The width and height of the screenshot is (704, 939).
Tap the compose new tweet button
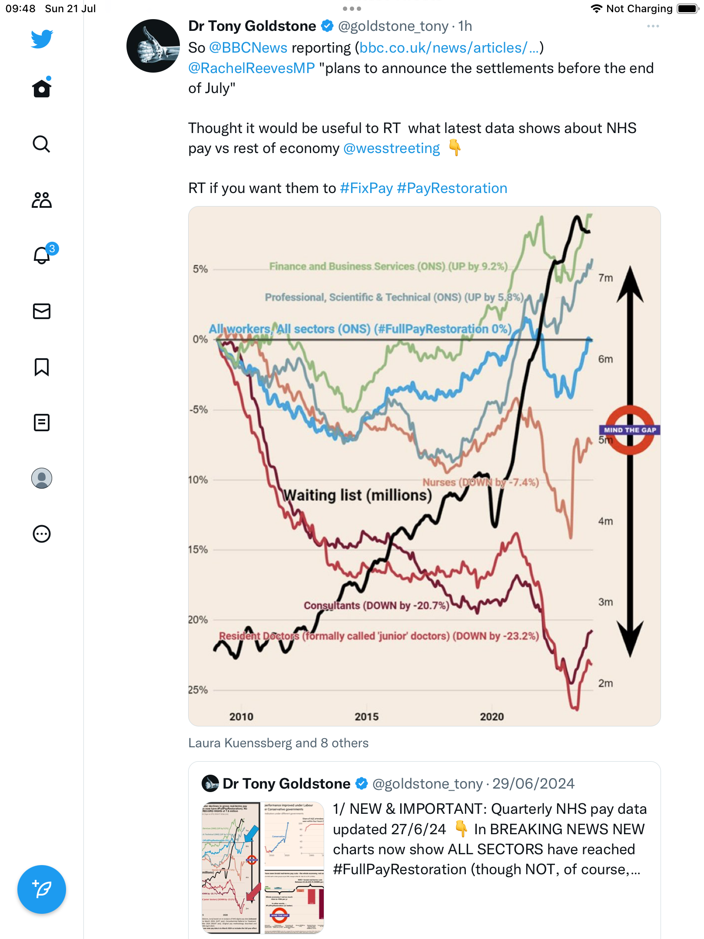42,889
